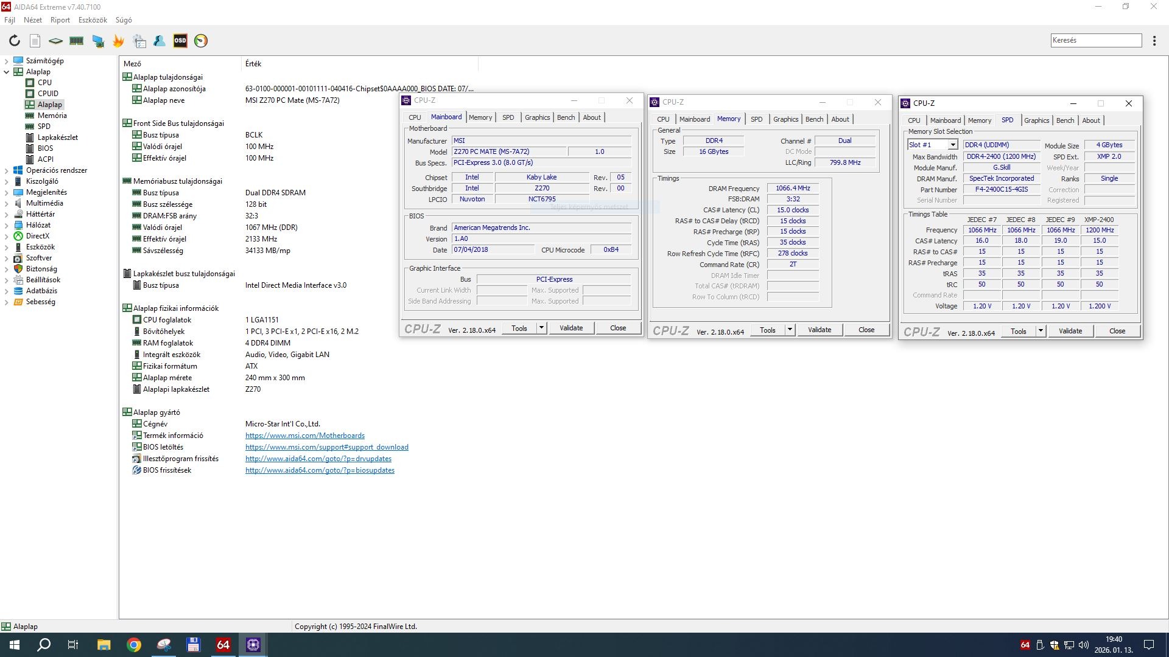Click the gauge sensor panel toolbar icon

click(x=201, y=41)
